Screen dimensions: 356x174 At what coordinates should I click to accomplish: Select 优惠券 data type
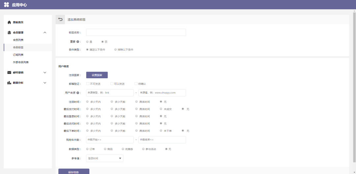click(x=123, y=149)
